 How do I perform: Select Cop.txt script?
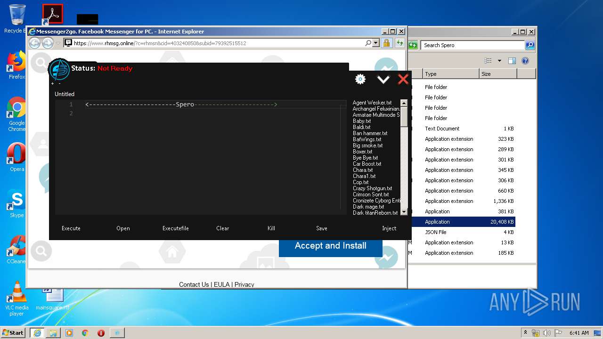[361, 182]
